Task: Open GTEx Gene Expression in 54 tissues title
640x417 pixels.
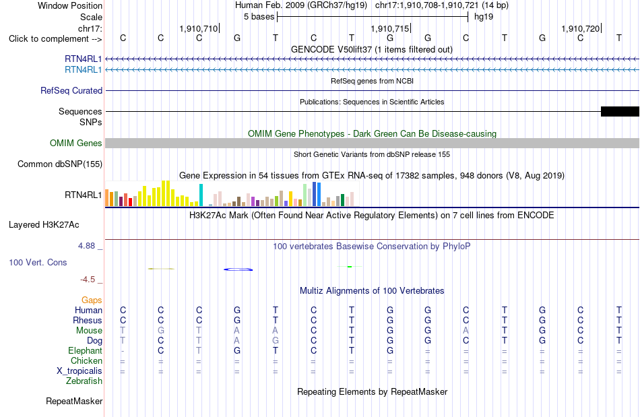Action: click(372, 175)
